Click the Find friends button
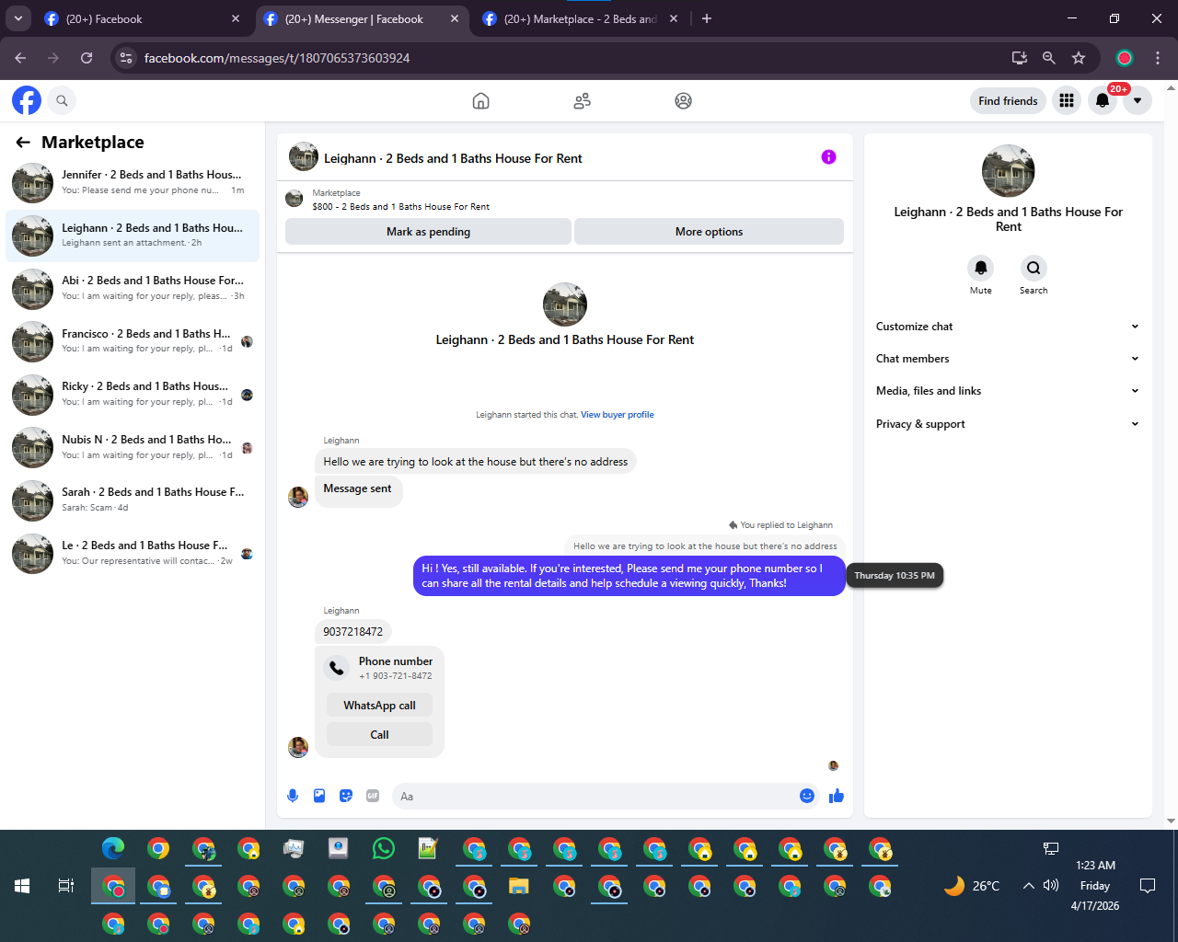 [x=1008, y=101]
